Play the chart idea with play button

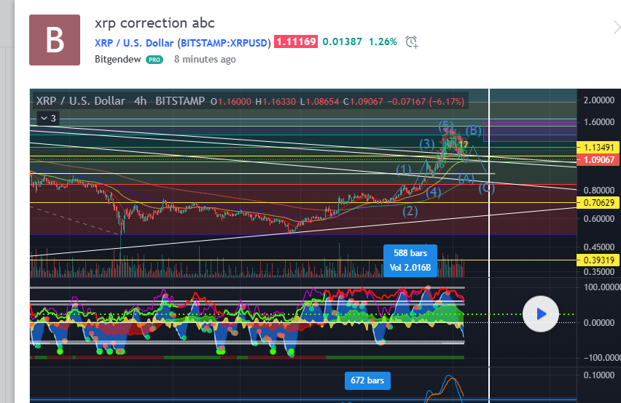coord(540,314)
